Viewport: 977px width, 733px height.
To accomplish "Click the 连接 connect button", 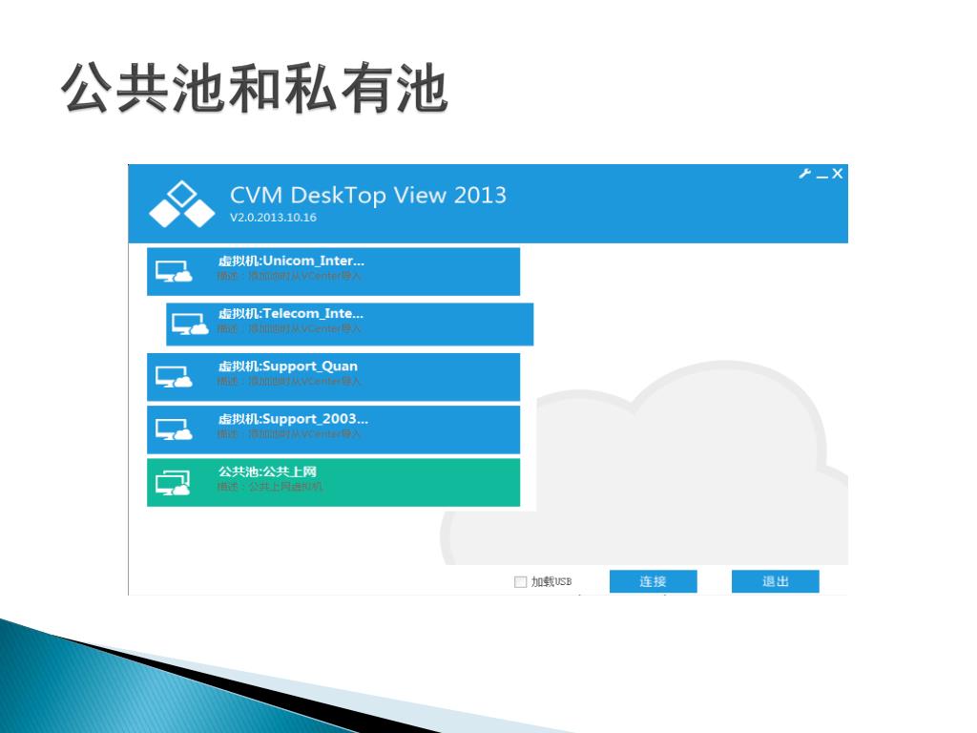I will click(x=653, y=581).
